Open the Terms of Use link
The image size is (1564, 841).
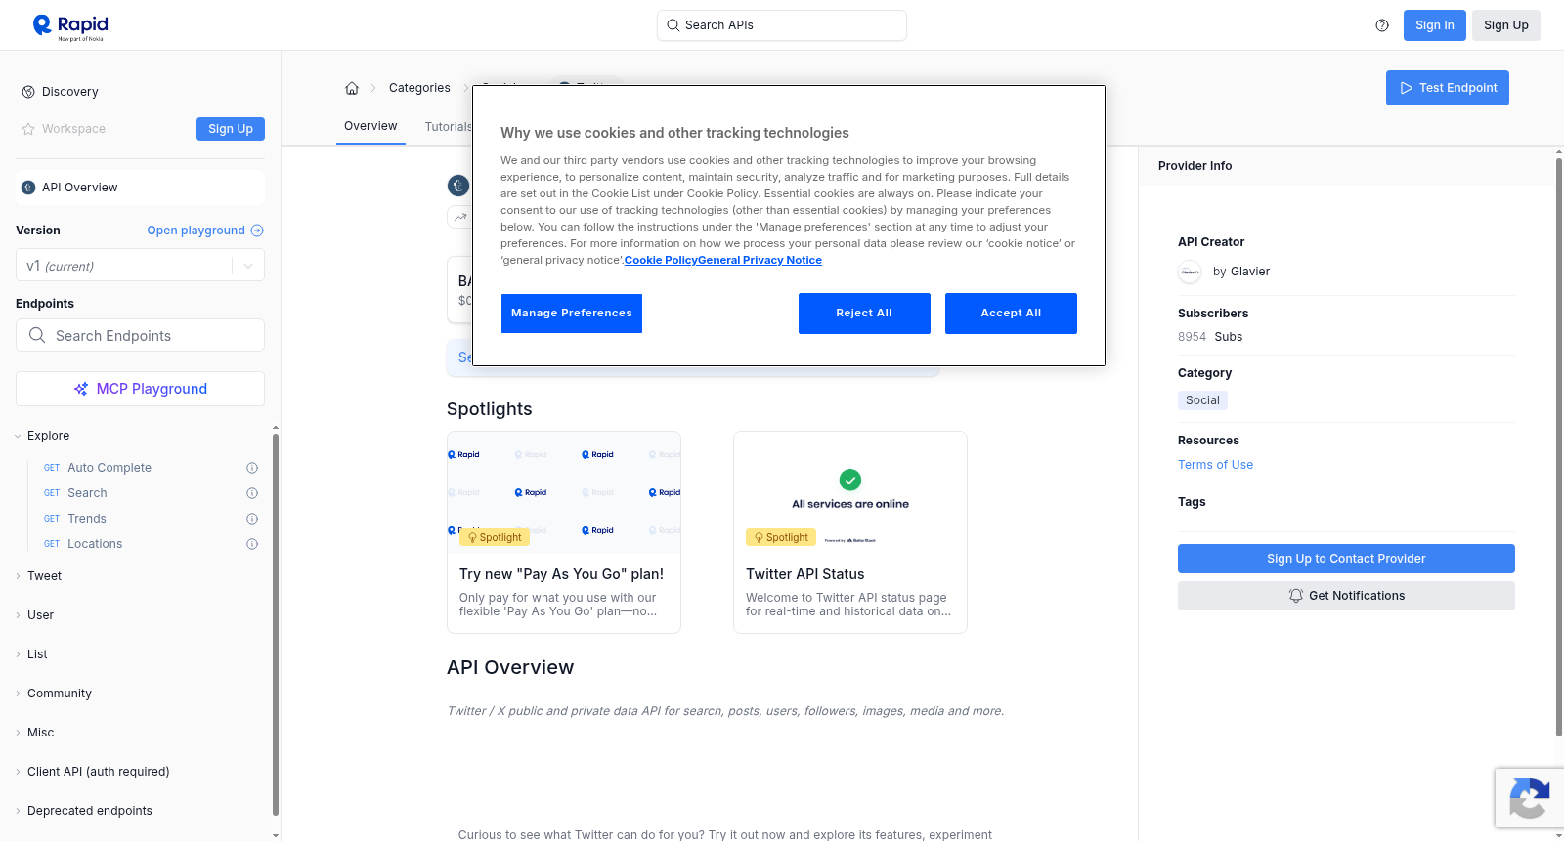click(x=1215, y=465)
